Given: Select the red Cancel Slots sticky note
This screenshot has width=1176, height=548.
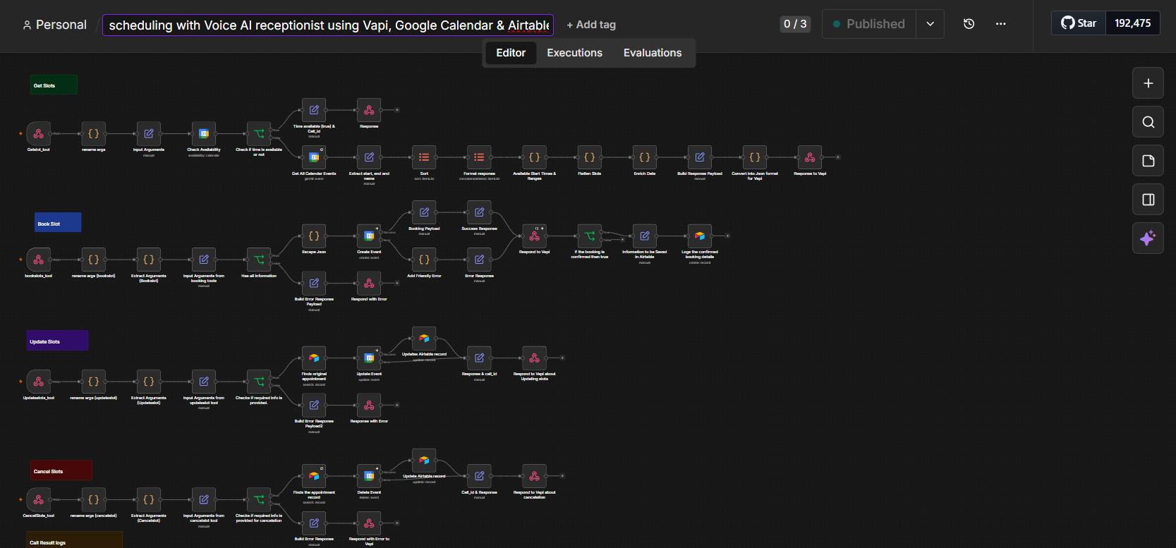Looking at the screenshot, I should pos(61,470).
